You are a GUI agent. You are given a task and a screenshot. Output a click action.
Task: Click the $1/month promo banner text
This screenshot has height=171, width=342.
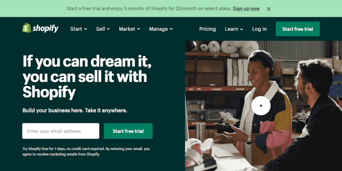point(149,9)
